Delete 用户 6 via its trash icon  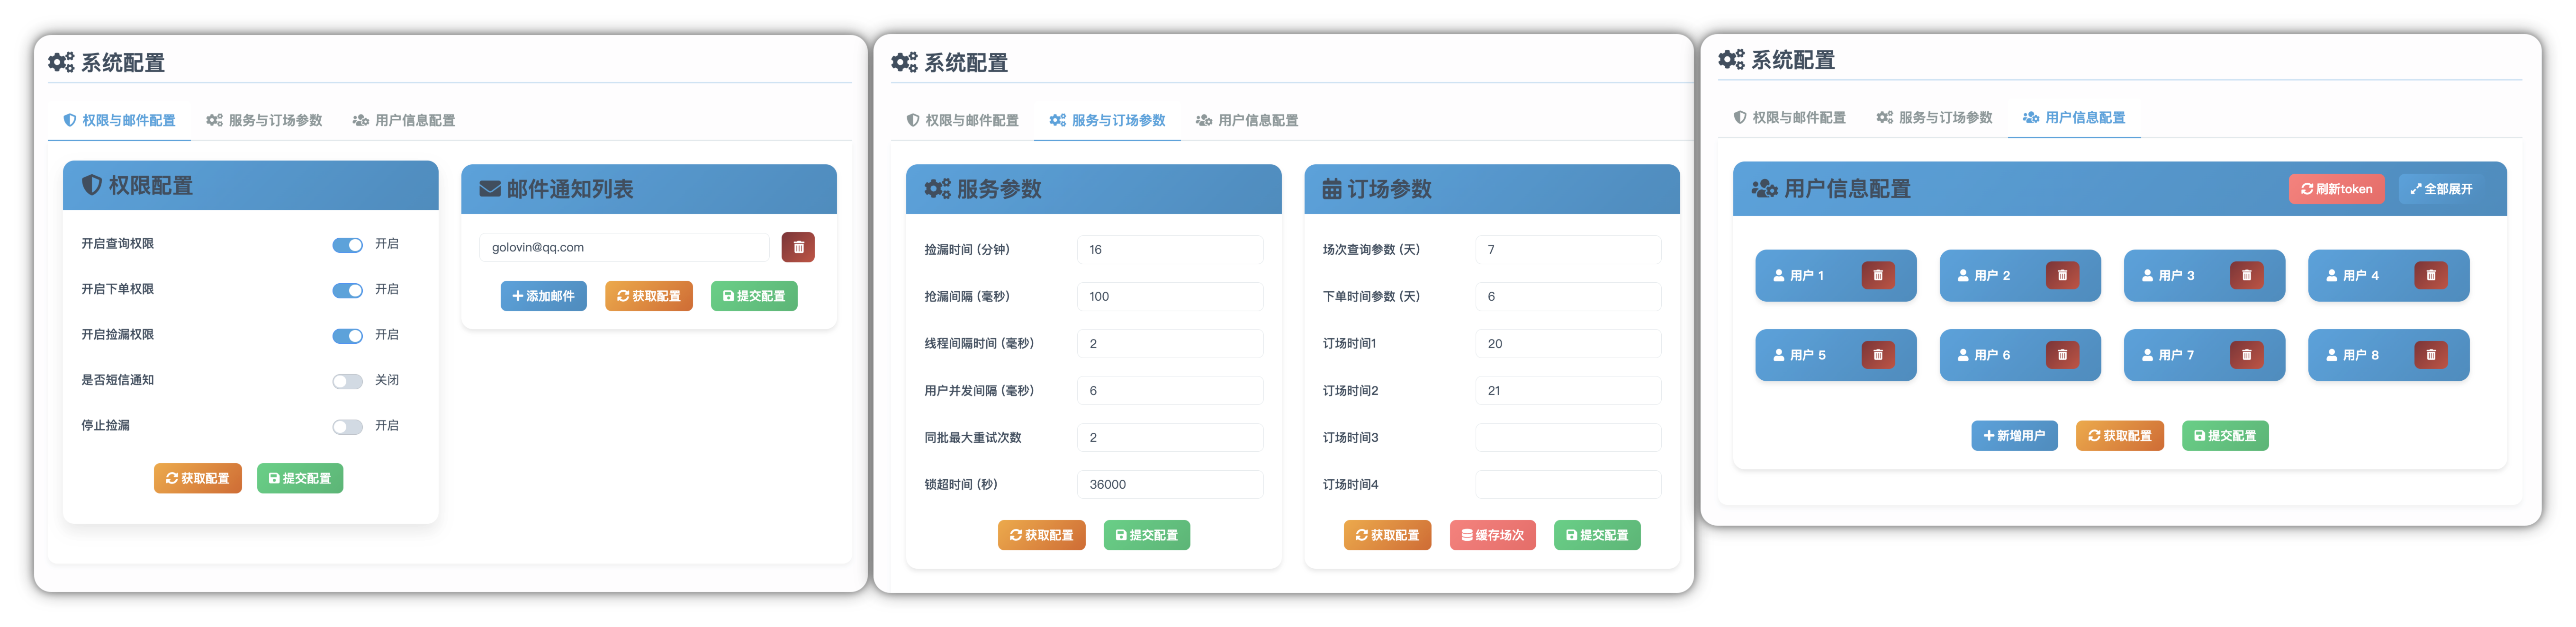click(x=2062, y=355)
